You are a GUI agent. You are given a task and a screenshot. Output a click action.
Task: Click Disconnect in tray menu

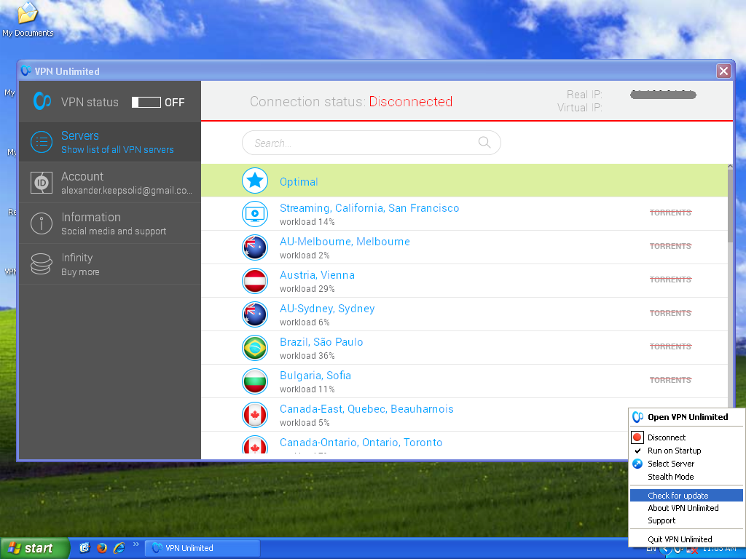point(686,437)
